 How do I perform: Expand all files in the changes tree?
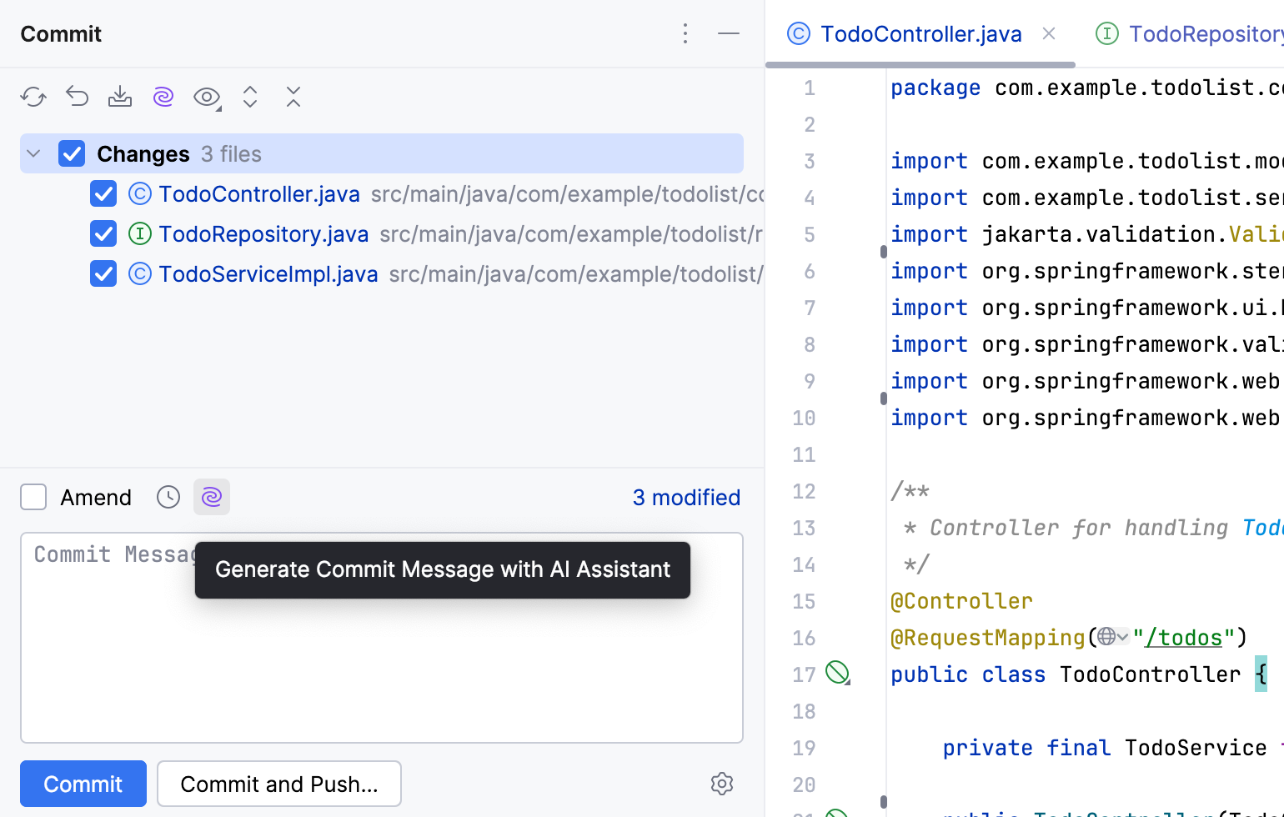click(x=249, y=97)
